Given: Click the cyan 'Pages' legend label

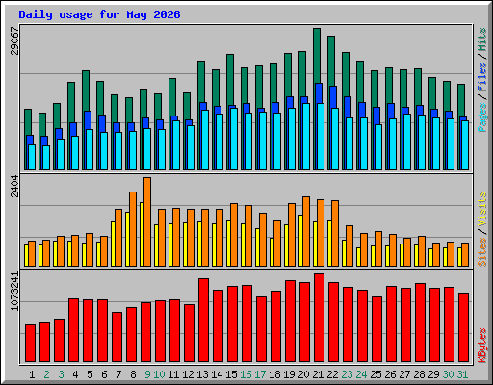Looking at the screenshot, I should (482, 117).
